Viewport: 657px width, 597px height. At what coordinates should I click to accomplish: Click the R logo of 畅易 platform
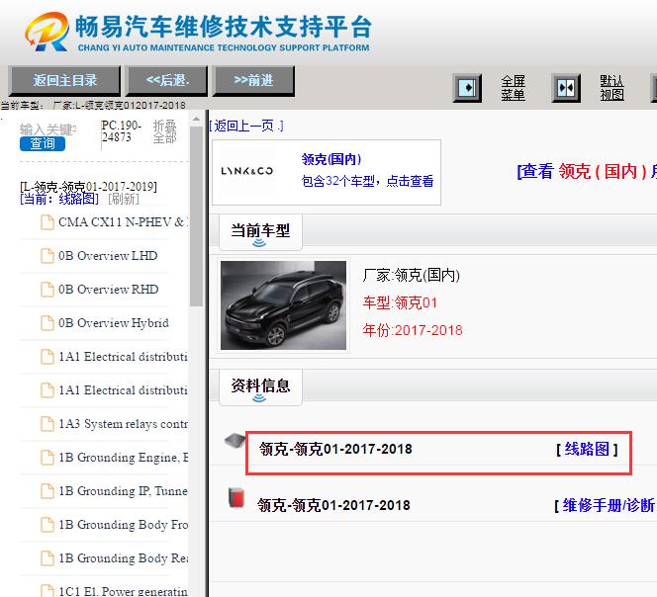click(47, 32)
